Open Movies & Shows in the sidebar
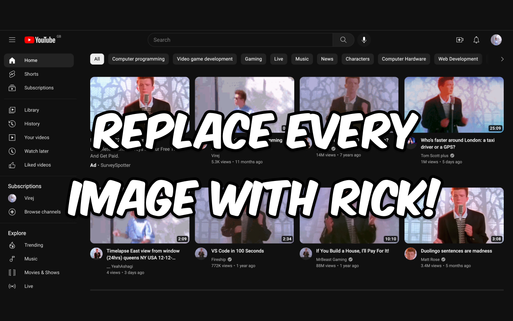The width and height of the screenshot is (513, 321). [39, 272]
